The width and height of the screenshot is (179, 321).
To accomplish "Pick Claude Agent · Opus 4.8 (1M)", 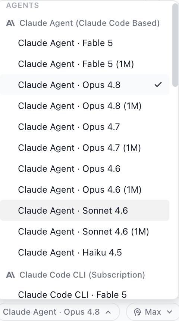I will click(85, 106).
